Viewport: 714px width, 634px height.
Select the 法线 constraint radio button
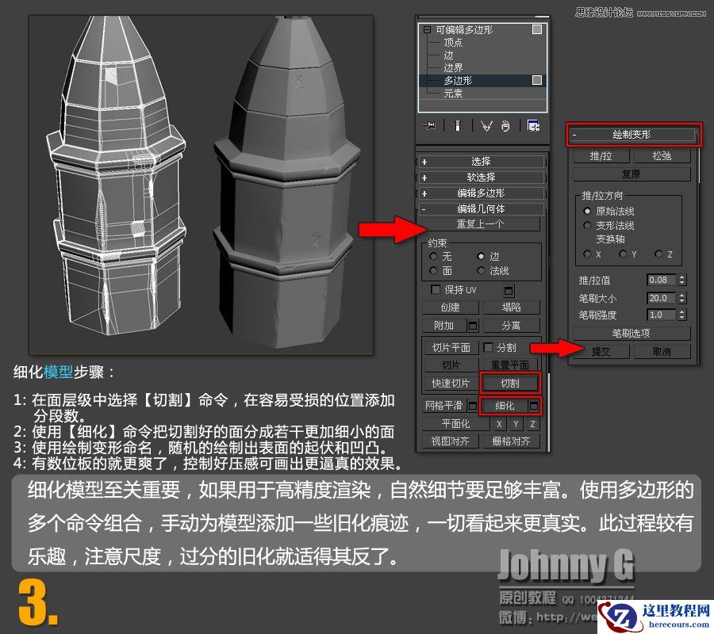pyautogui.click(x=479, y=270)
